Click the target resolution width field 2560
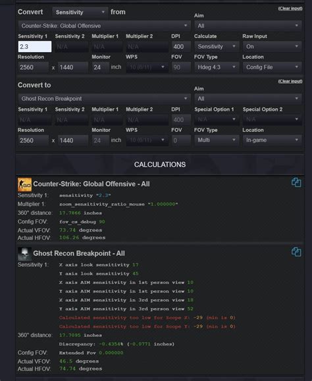This screenshot has height=381, width=312. 33,140
